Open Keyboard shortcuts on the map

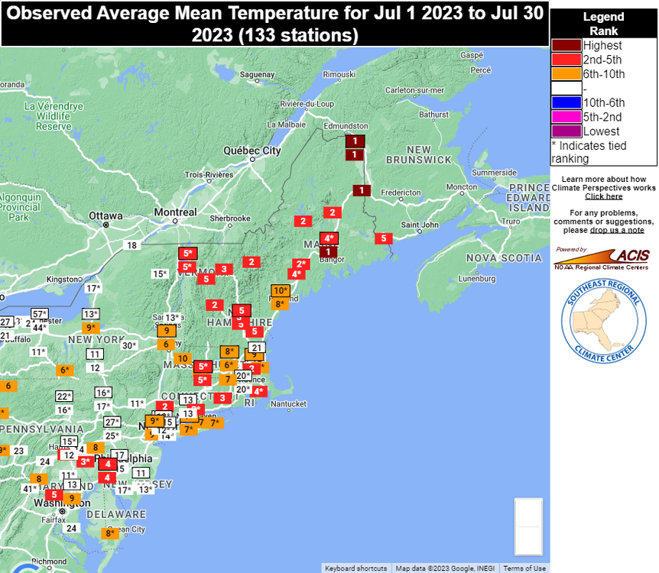coord(355,568)
